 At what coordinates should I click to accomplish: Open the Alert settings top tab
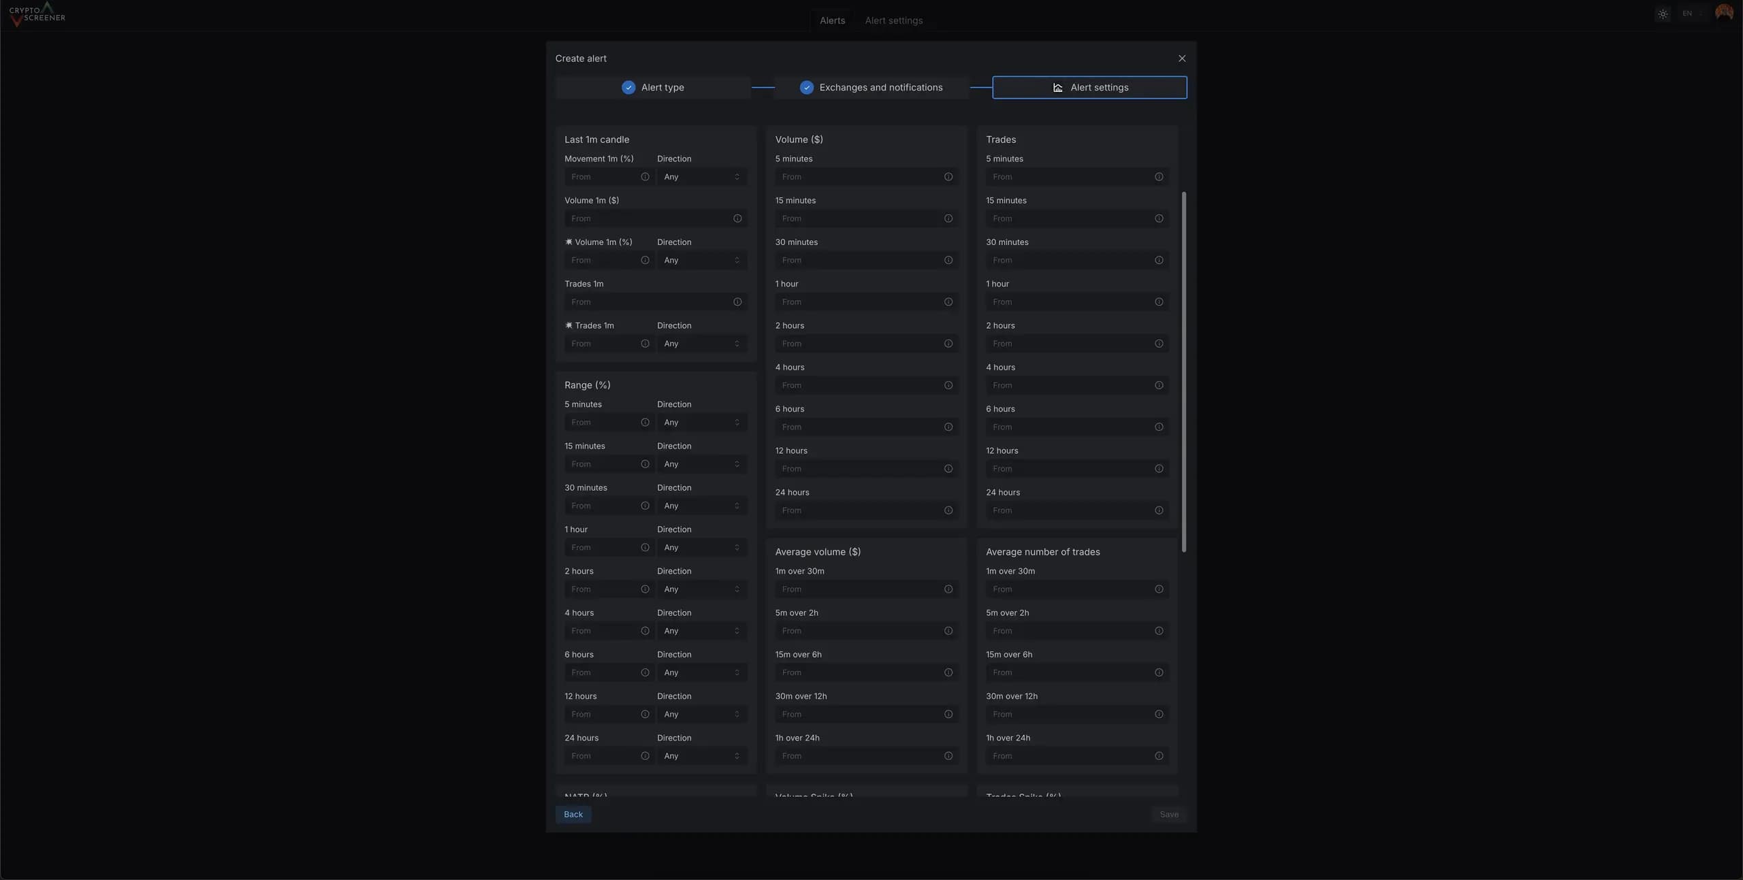893,20
